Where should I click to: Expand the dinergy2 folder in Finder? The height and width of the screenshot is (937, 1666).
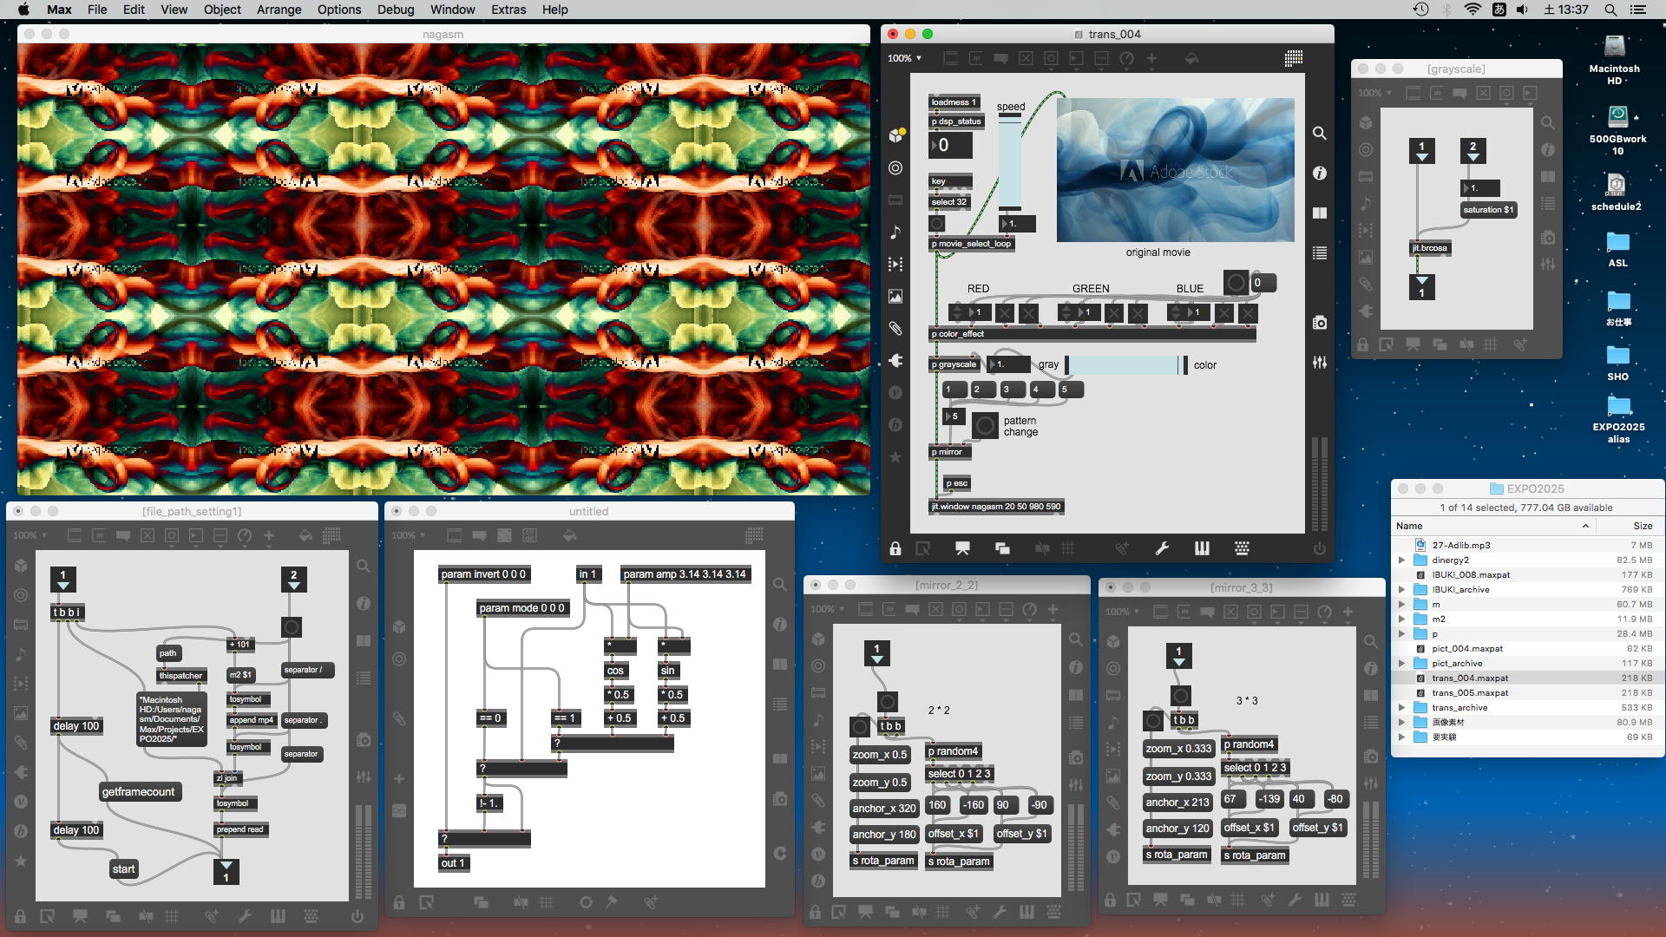pos(1401,560)
